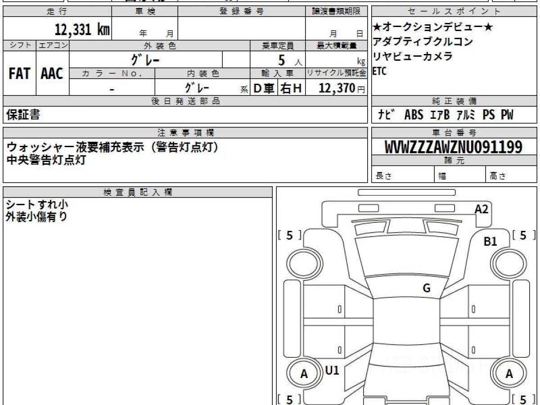Select the 5 人 seating capacity value
This screenshot has height=405, width=540.
290,60
